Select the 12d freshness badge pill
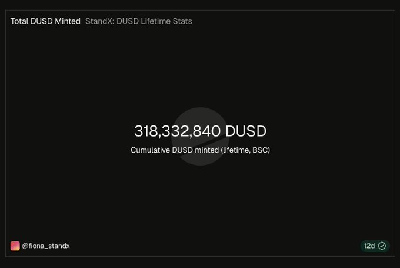The height and width of the screenshot is (268, 400). coord(375,246)
